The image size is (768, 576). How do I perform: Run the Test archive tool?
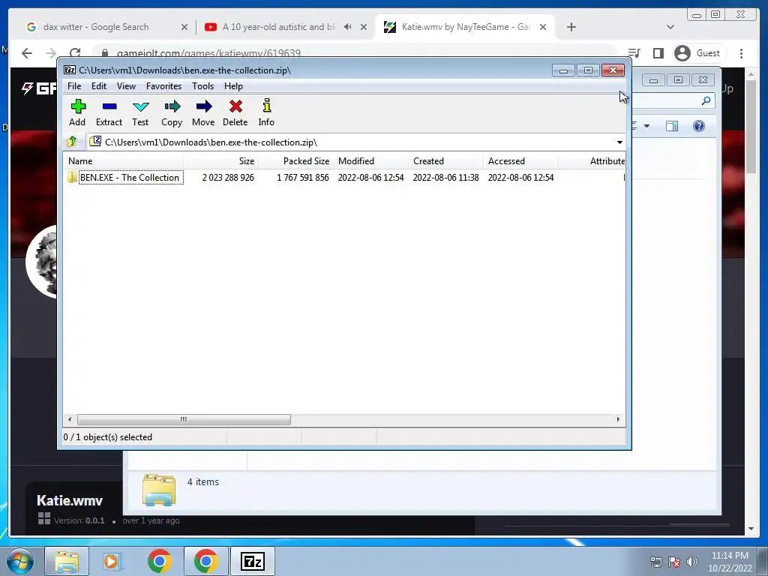[x=140, y=112]
